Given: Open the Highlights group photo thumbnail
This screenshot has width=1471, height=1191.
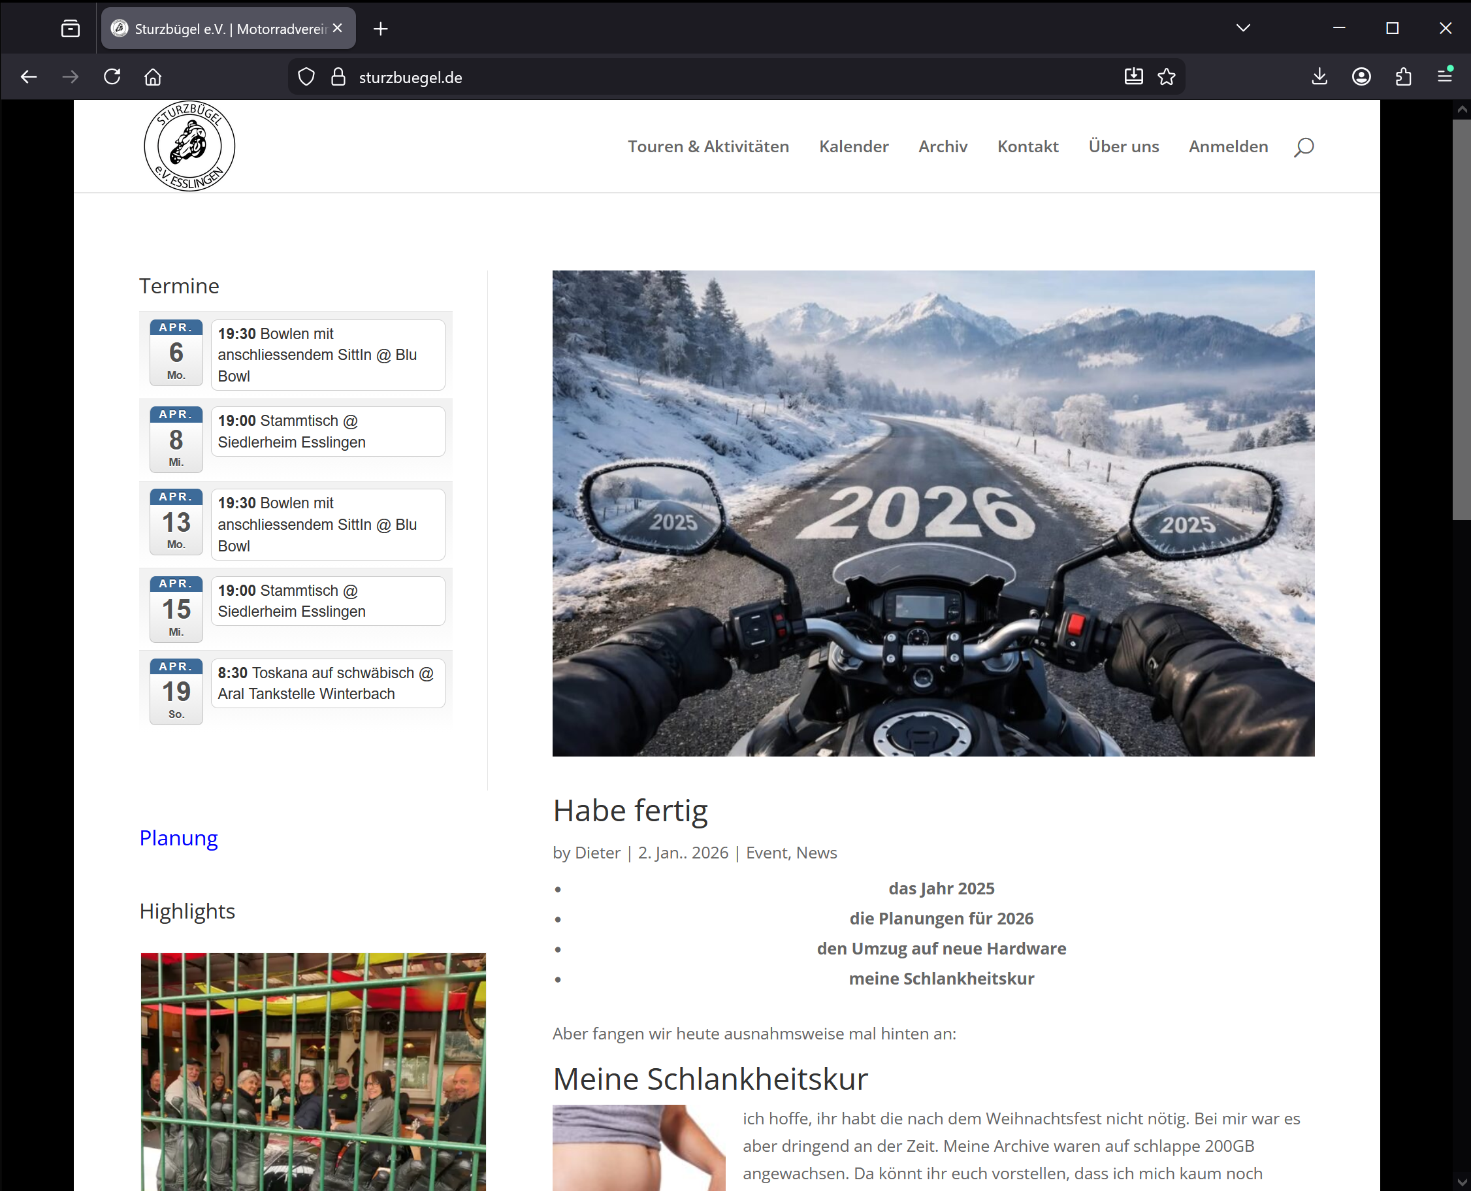Looking at the screenshot, I should click(x=313, y=1070).
